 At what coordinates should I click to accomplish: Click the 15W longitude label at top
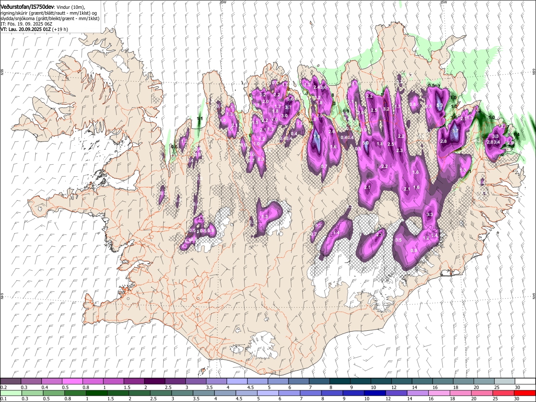point(443,2)
